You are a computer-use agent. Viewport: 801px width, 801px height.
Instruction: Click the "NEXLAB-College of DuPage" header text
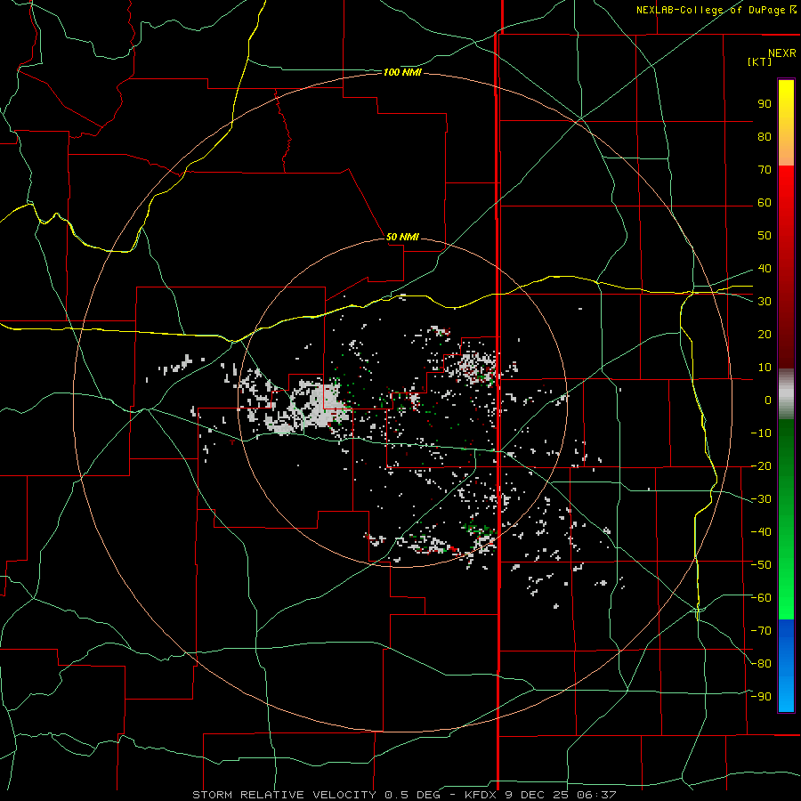click(x=713, y=10)
